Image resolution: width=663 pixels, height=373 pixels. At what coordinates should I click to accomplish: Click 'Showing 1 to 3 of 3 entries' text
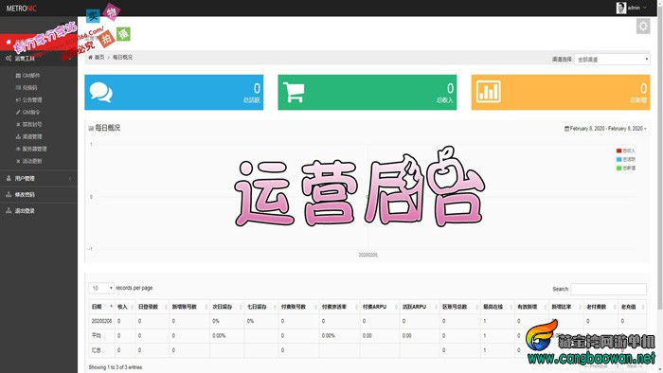pyautogui.click(x=116, y=367)
